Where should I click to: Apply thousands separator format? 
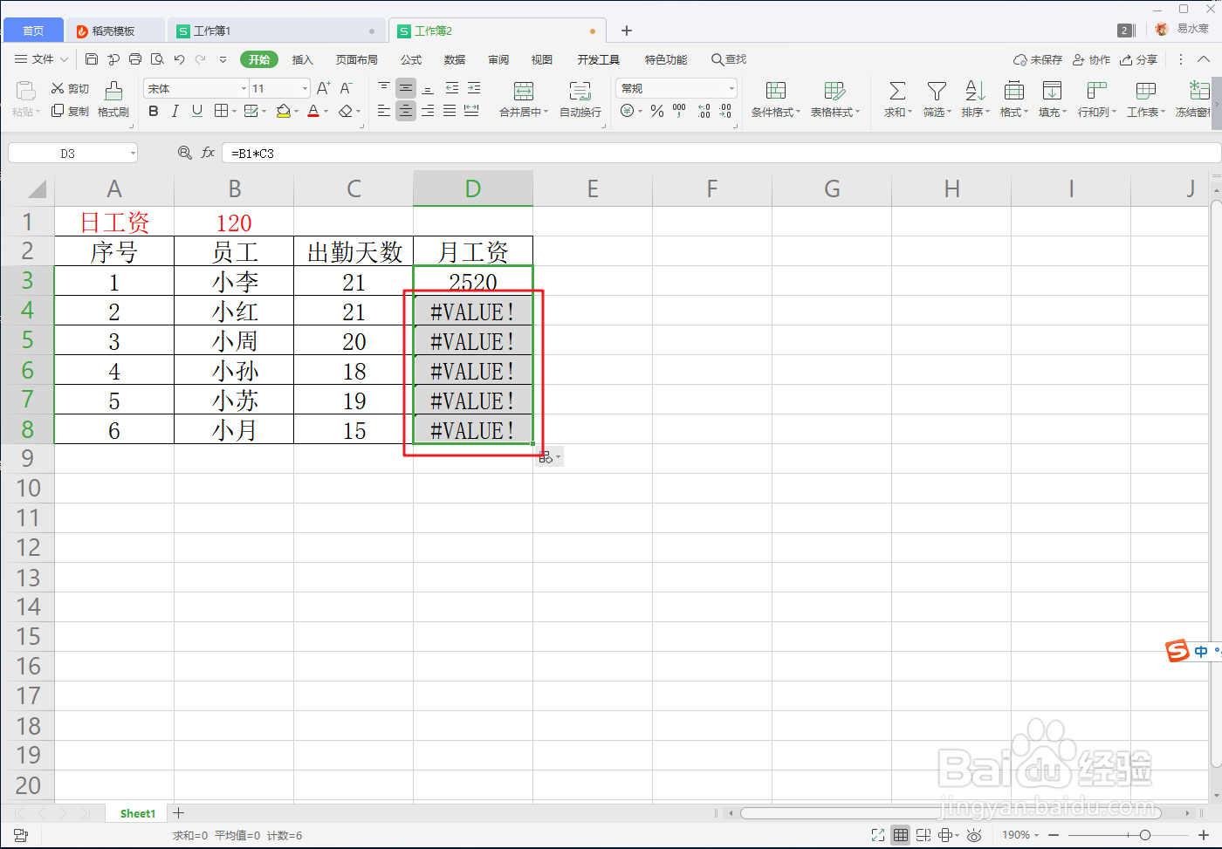(x=679, y=111)
